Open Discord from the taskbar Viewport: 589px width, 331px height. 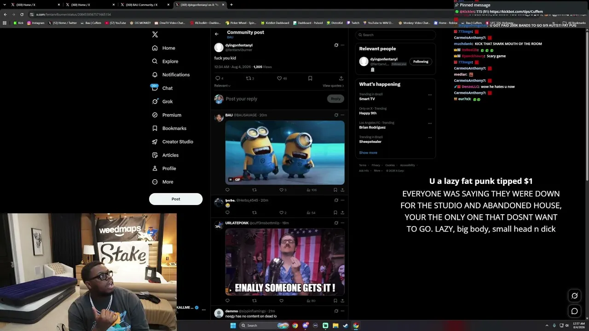(x=305, y=325)
